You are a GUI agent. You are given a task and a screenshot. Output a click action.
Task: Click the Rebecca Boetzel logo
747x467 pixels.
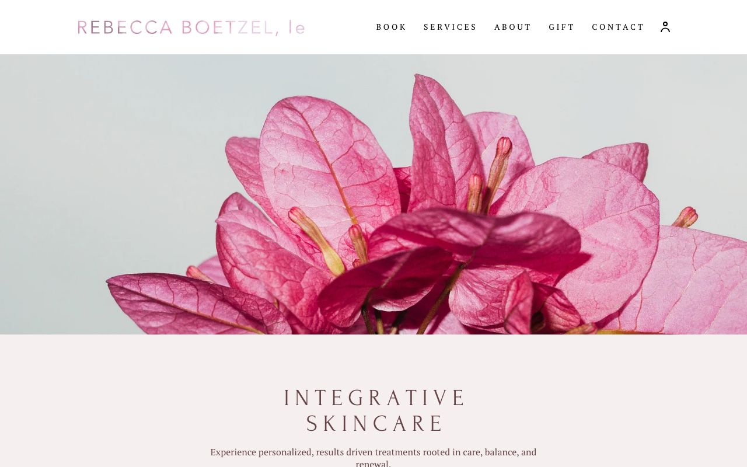(191, 27)
